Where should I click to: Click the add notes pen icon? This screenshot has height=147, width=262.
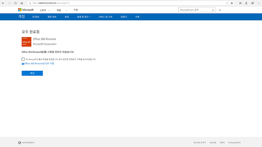click(246, 3)
